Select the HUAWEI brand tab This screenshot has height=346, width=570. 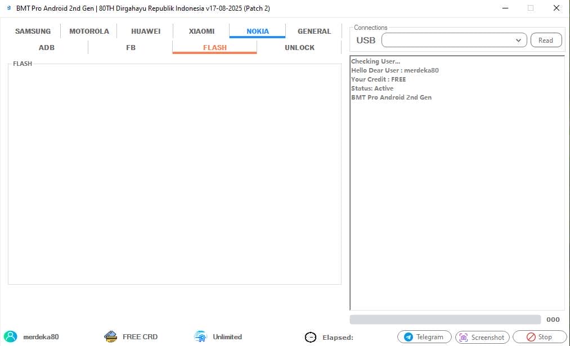[x=146, y=32]
